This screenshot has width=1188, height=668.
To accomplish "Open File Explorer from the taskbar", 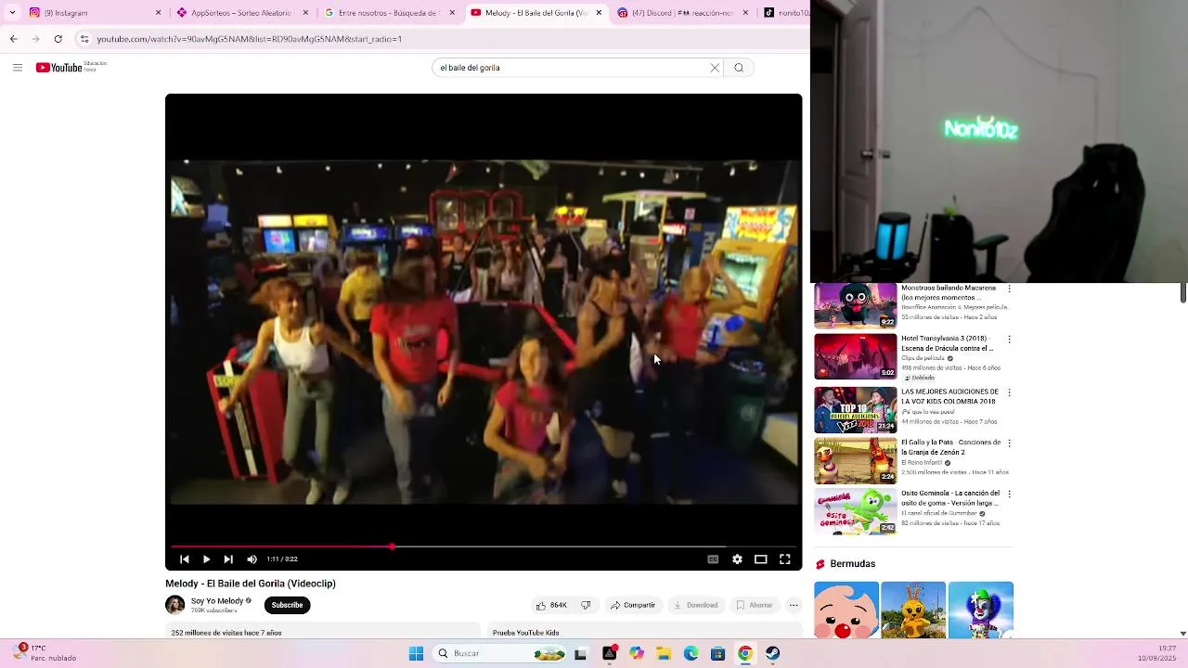I will (x=664, y=653).
